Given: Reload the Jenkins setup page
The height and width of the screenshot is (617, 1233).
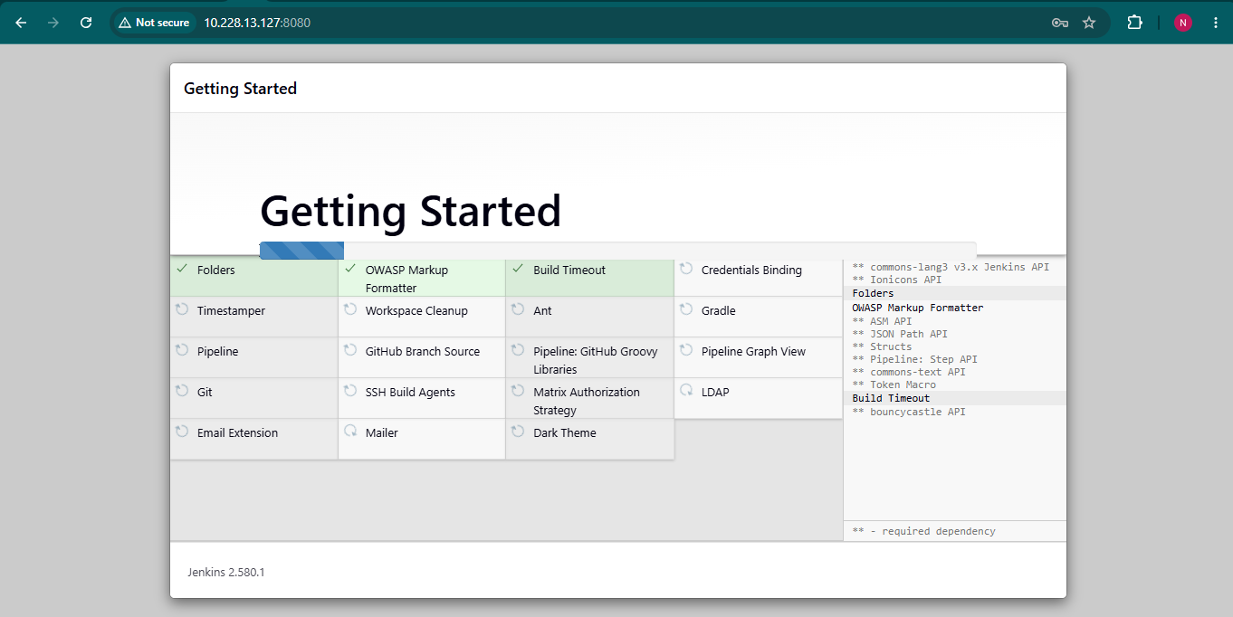Looking at the screenshot, I should click(x=86, y=23).
